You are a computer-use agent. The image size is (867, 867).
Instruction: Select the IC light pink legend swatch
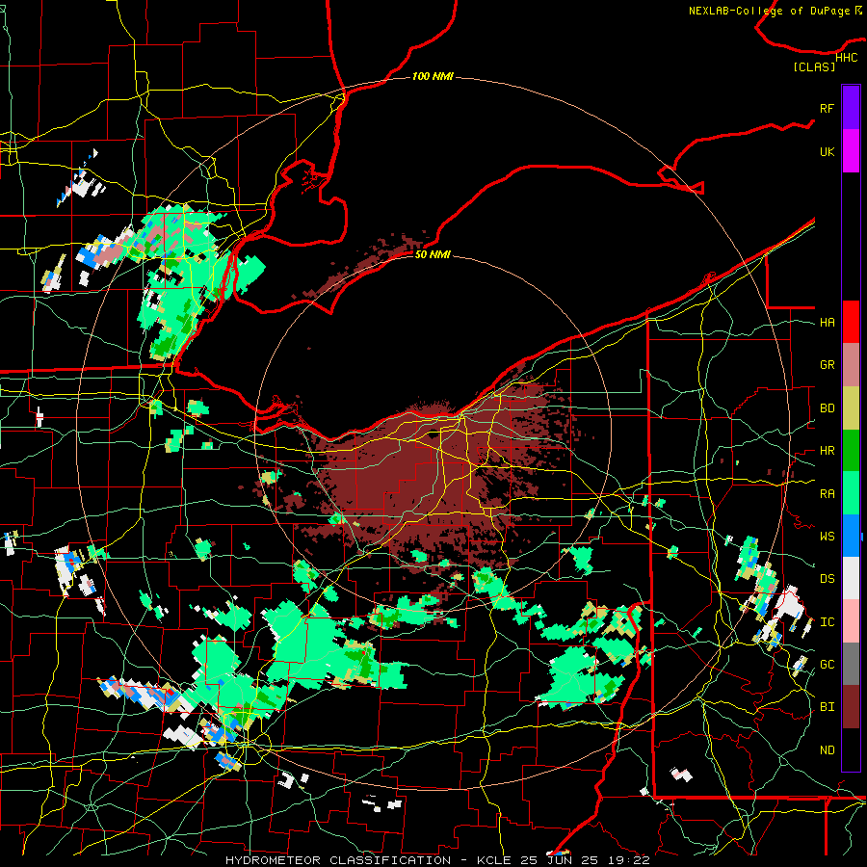(x=851, y=621)
